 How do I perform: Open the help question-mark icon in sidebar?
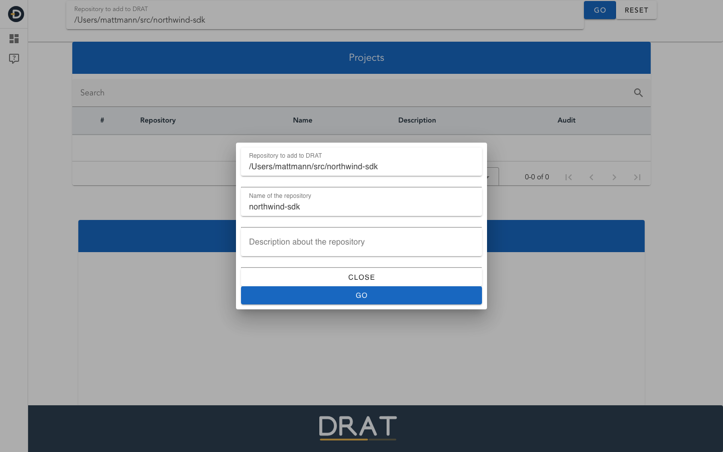click(x=14, y=59)
